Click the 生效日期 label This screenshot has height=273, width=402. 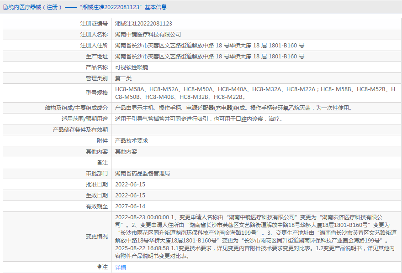click(97, 196)
